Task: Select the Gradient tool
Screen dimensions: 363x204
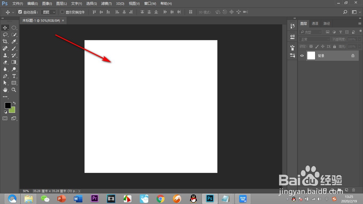Action: pyautogui.click(x=14, y=62)
